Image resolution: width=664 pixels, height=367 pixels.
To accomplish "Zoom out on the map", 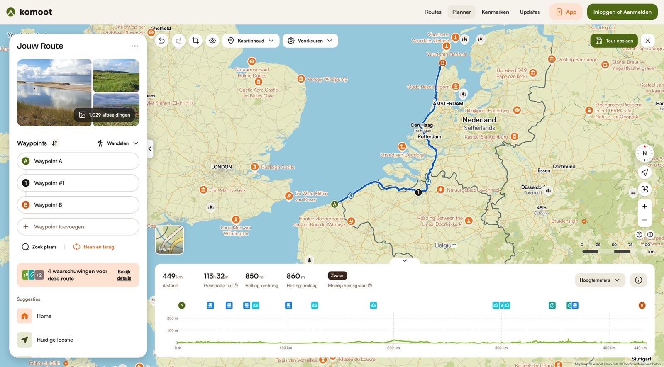I will click(644, 220).
